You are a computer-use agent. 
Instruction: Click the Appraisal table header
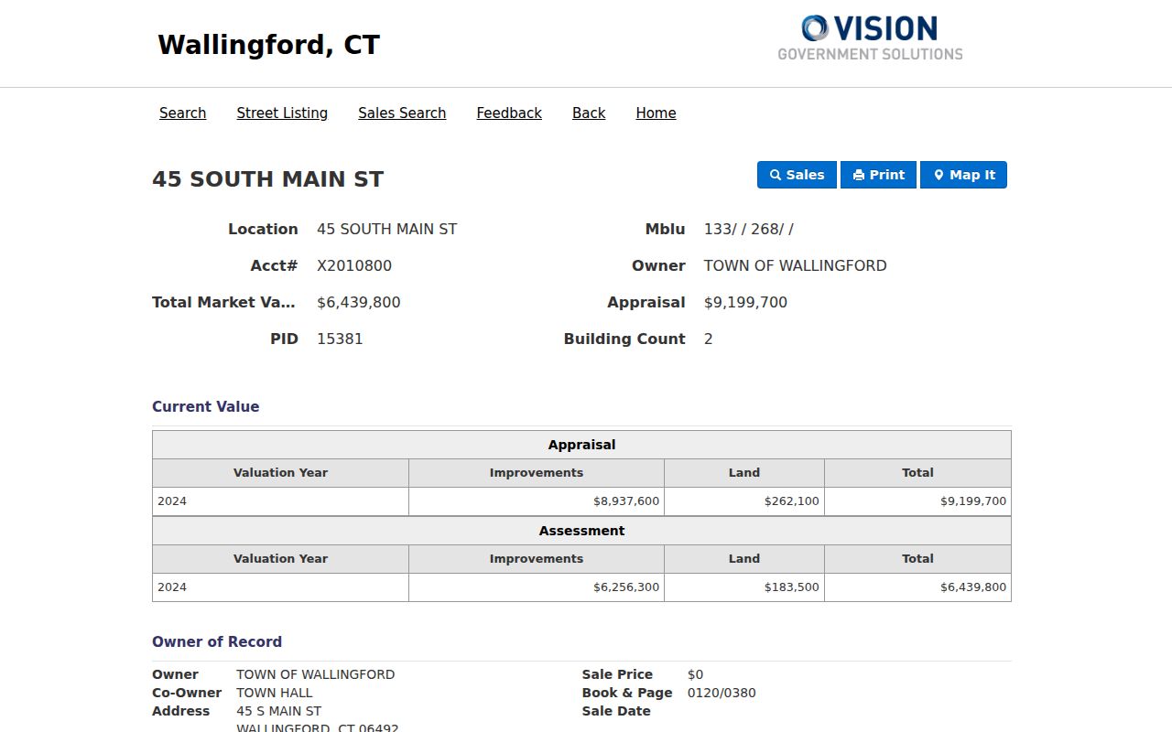pyautogui.click(x=581, y=445)
